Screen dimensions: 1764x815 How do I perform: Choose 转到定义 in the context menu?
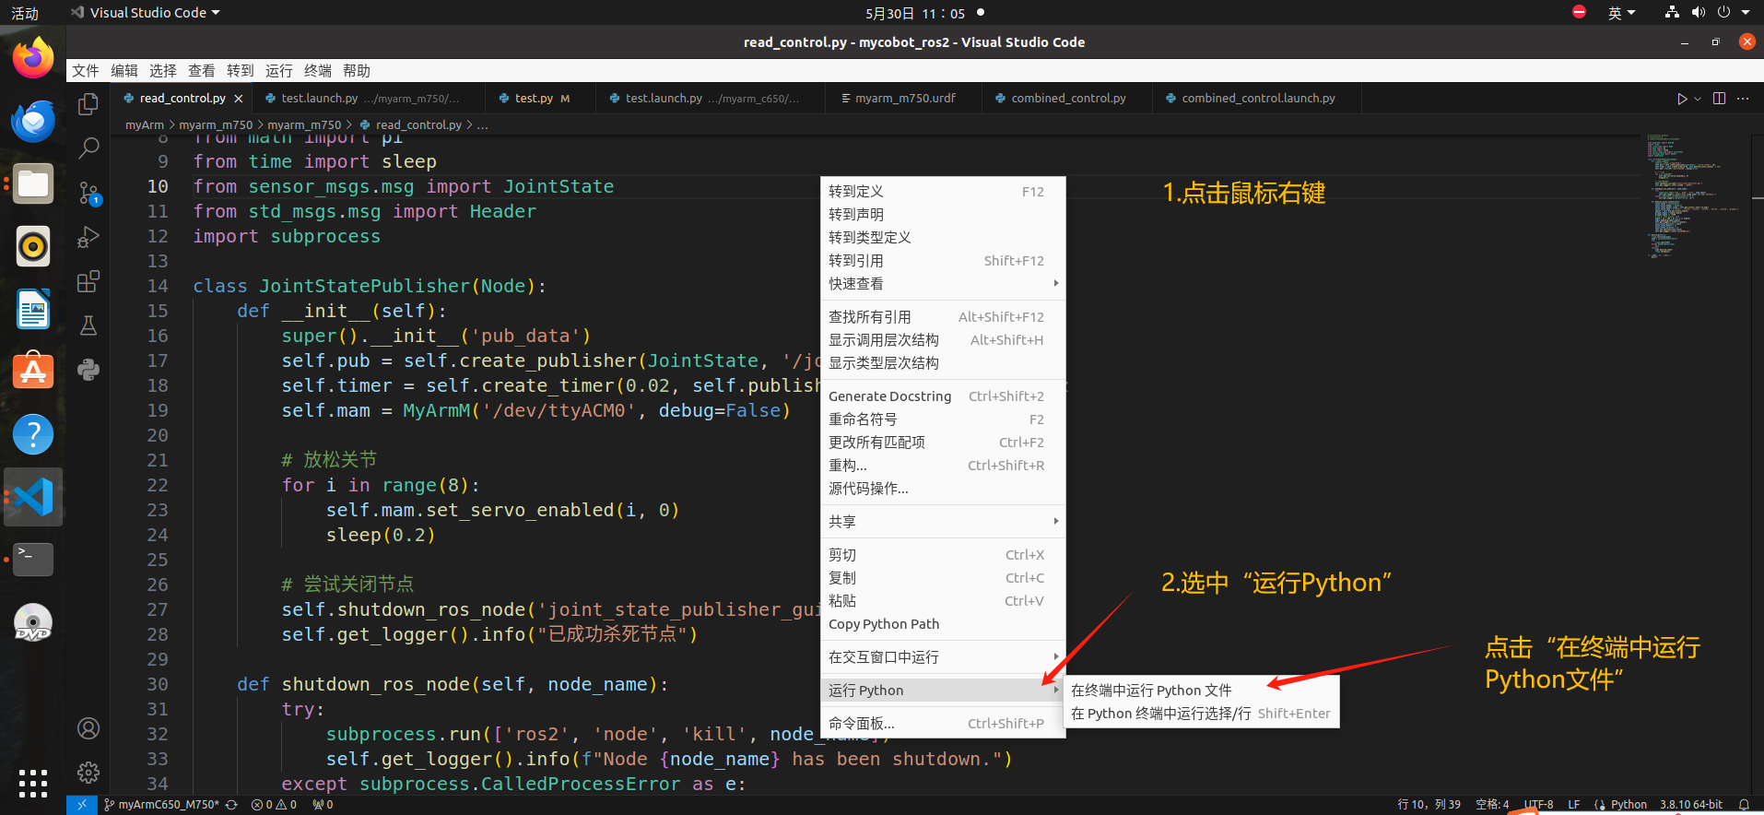click(943, 192)
